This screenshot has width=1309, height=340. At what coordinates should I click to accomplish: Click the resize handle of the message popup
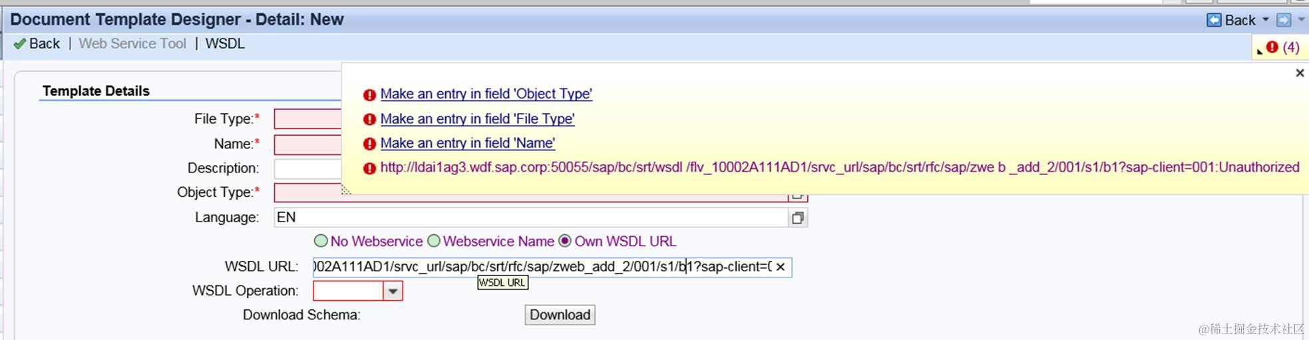click(346, 190)
